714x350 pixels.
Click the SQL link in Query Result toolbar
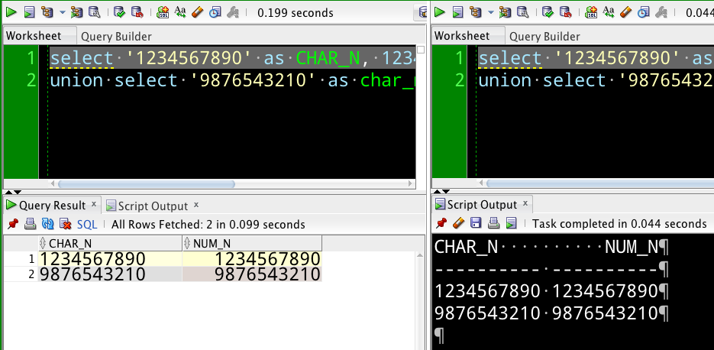tap(87, 225)
